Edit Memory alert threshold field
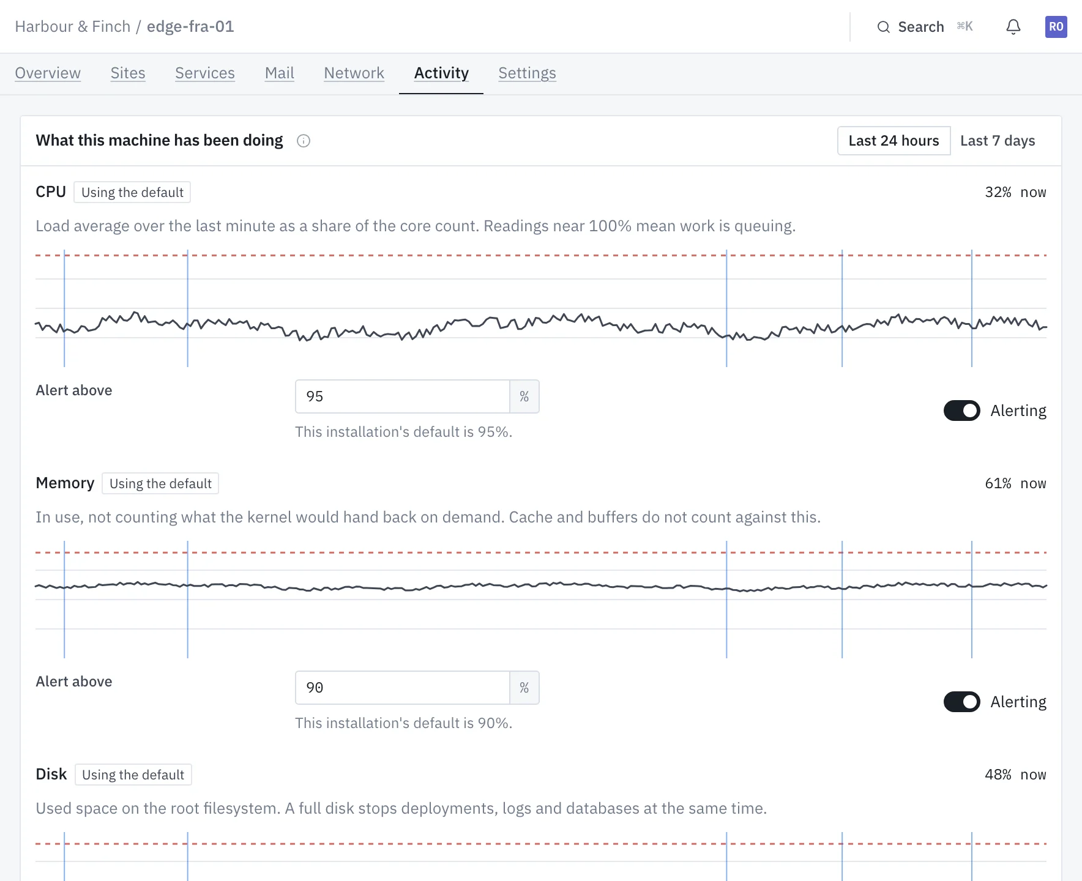Viewport: 1082px width, 881px height. [402, 688]
